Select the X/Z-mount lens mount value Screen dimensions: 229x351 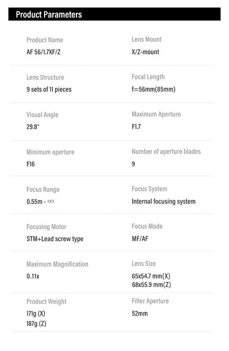tap(145, 52)
